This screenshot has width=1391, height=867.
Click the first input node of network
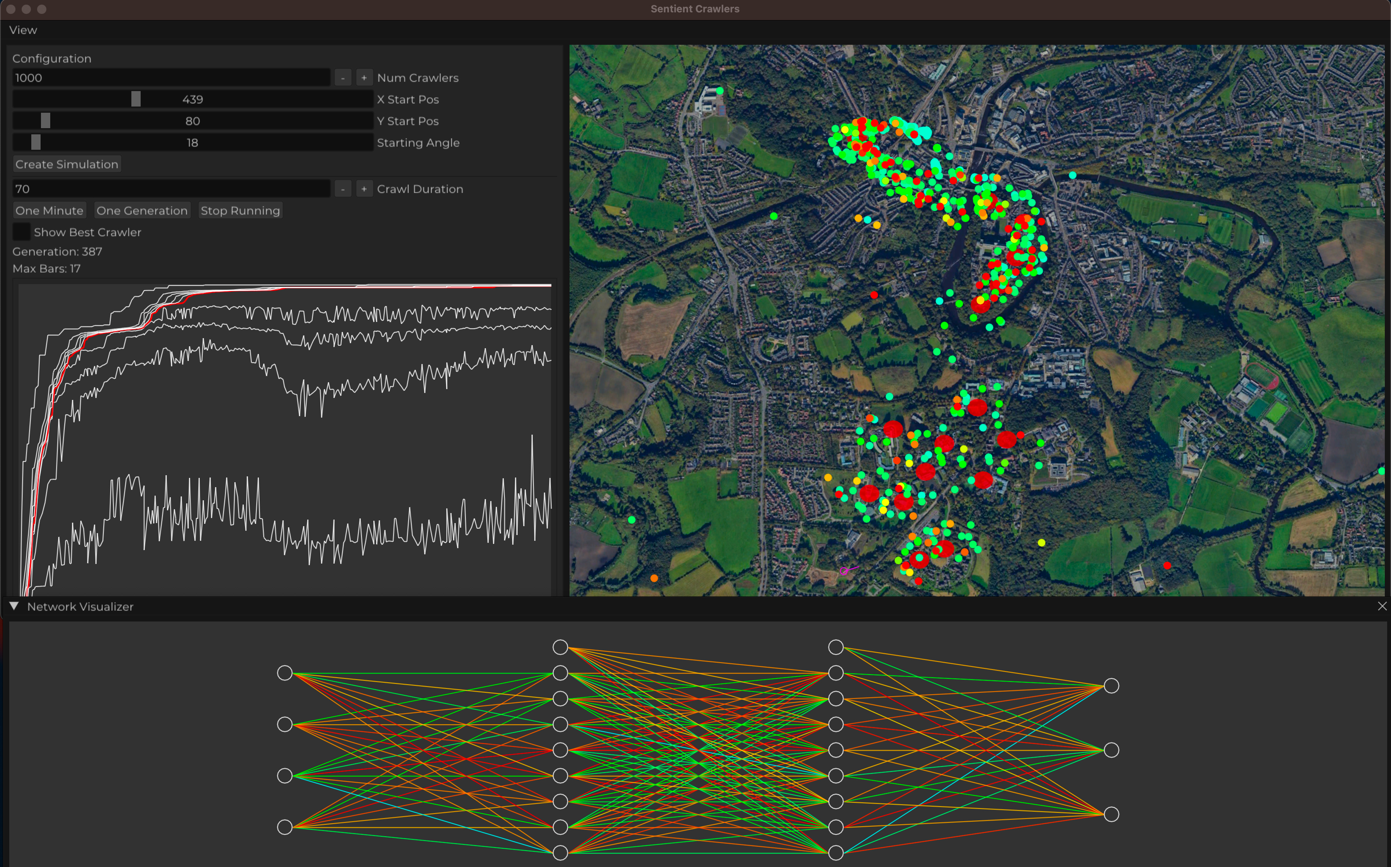tap(285, 672)
